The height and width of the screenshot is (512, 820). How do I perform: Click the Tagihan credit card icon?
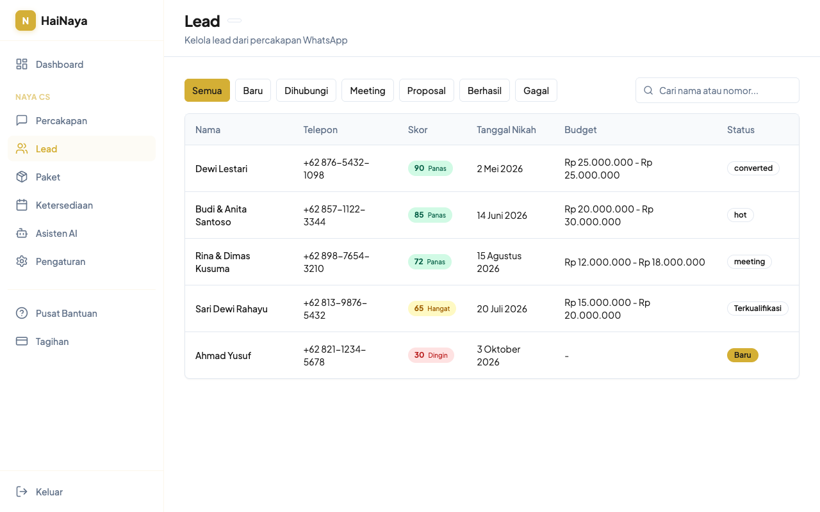click(22, 341)
